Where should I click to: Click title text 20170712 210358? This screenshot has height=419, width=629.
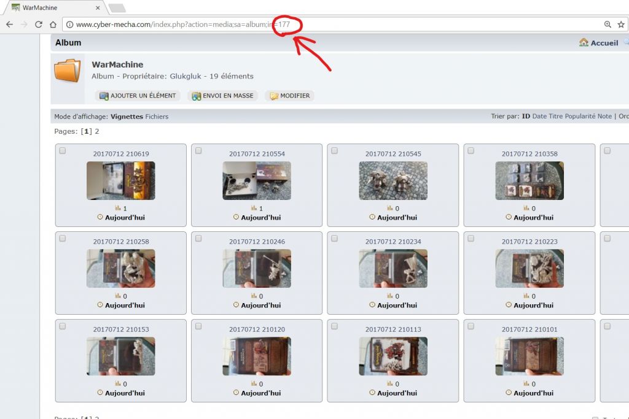(529, 154)
